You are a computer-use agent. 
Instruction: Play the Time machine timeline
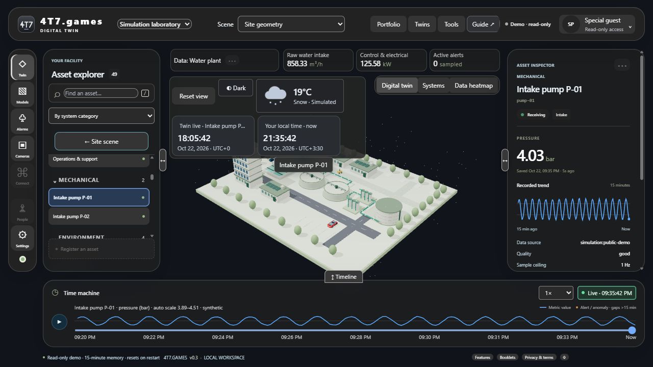coord(59,322)
